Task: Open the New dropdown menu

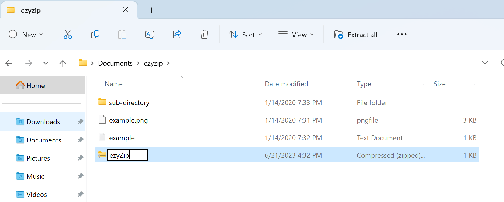Action: (x=26, y=35)
